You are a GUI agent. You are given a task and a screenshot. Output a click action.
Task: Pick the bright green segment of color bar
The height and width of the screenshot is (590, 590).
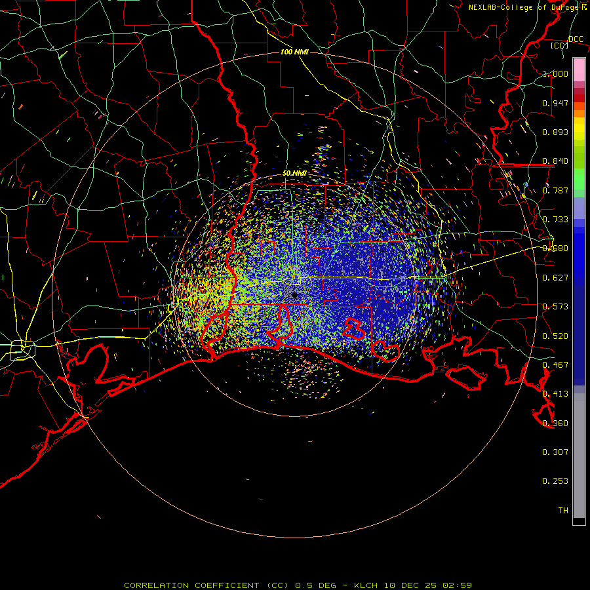[x=579, y=179]
